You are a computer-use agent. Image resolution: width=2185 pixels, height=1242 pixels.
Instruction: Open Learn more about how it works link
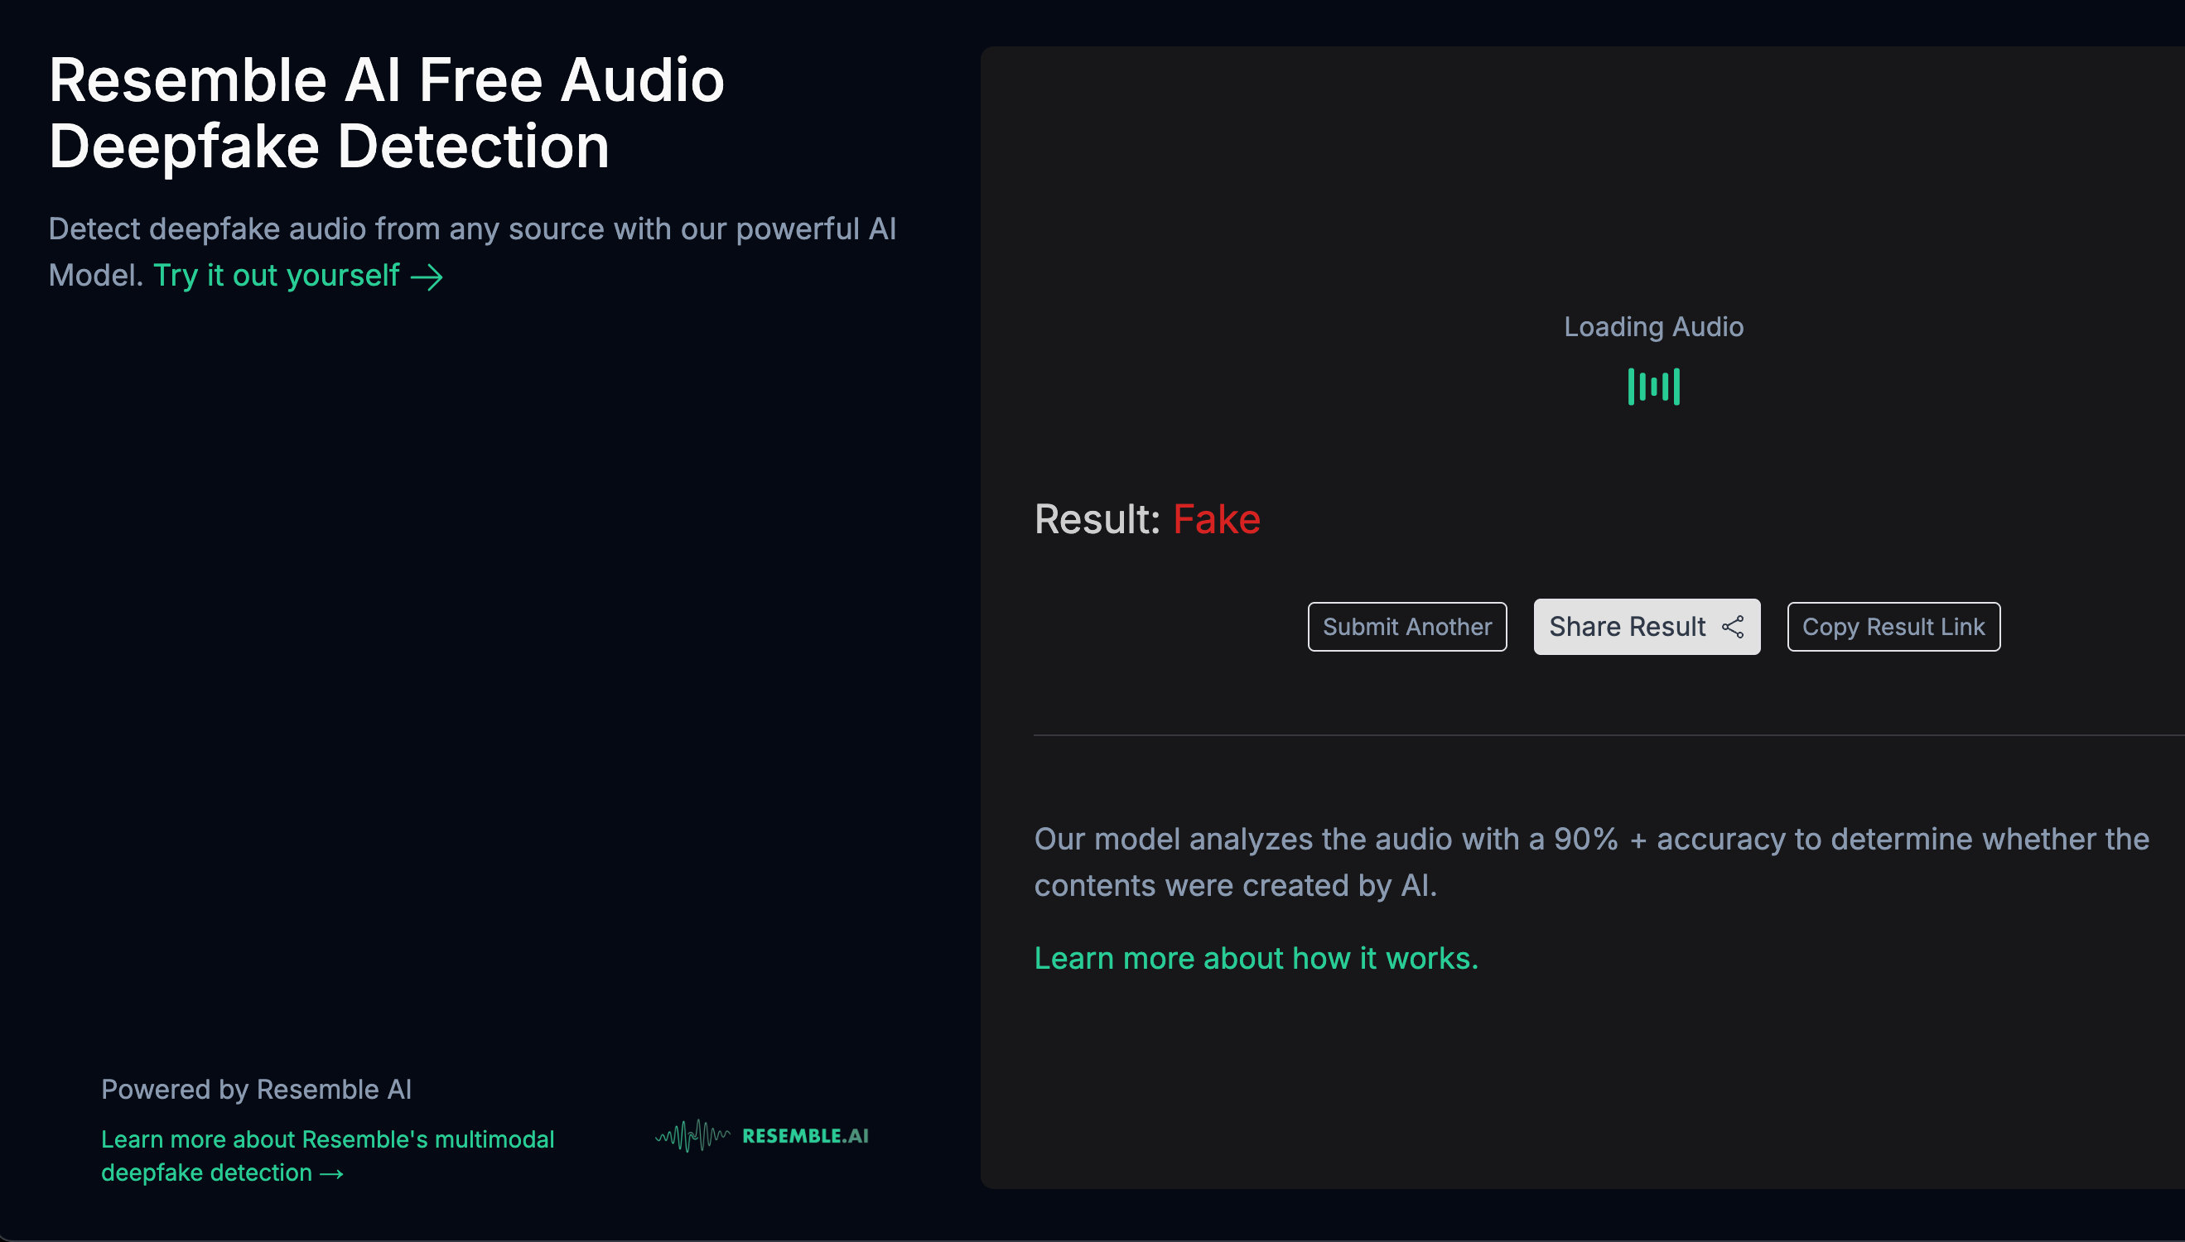pos(1256,958)
